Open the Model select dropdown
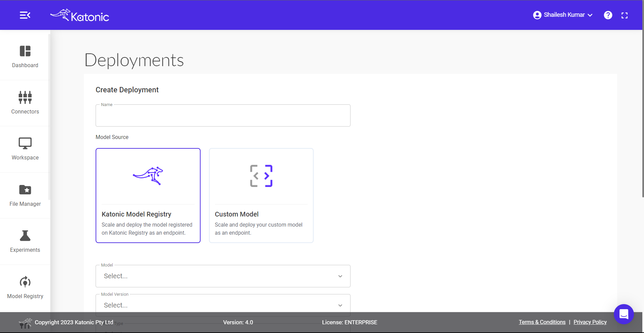The image size is (644, 333). pyautogui.click(x=223, y=276)
